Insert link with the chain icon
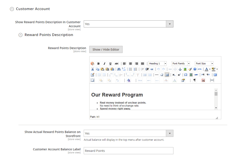This screenshot has height=166, width=232. (x=170, y=69)
